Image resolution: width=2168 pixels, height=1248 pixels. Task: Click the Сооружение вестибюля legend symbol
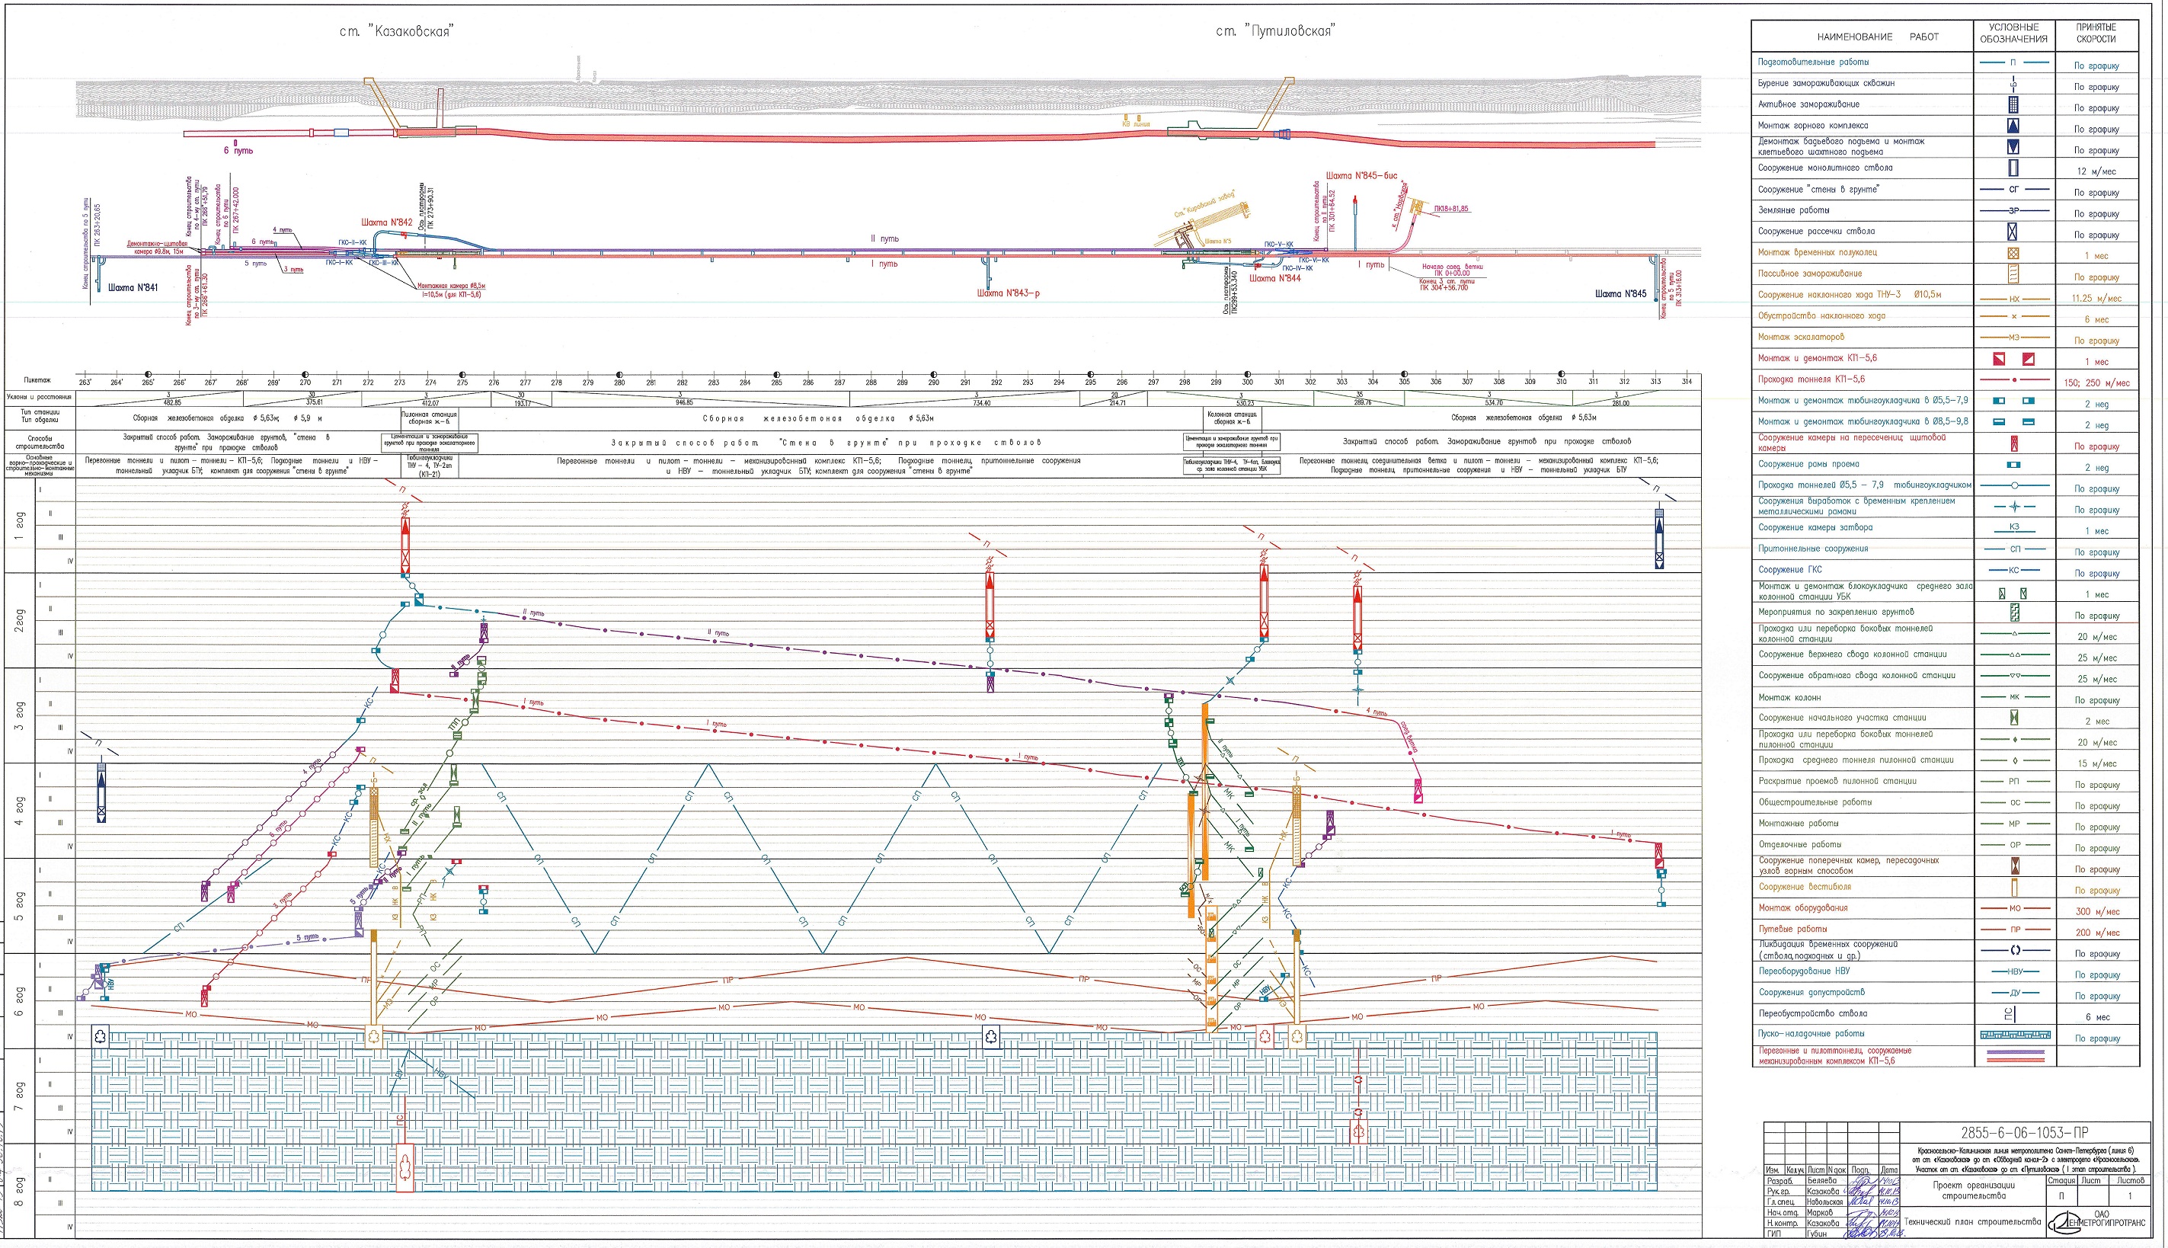click(2014, 887)
